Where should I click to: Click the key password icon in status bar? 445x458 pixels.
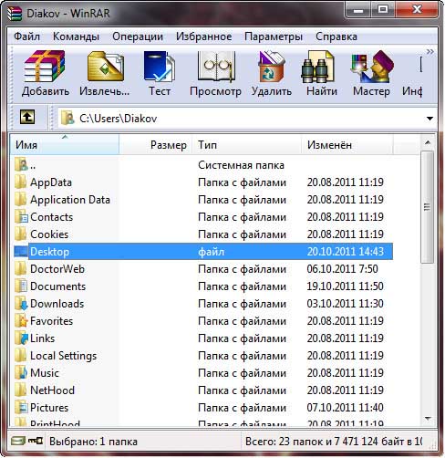coord(35,441)
